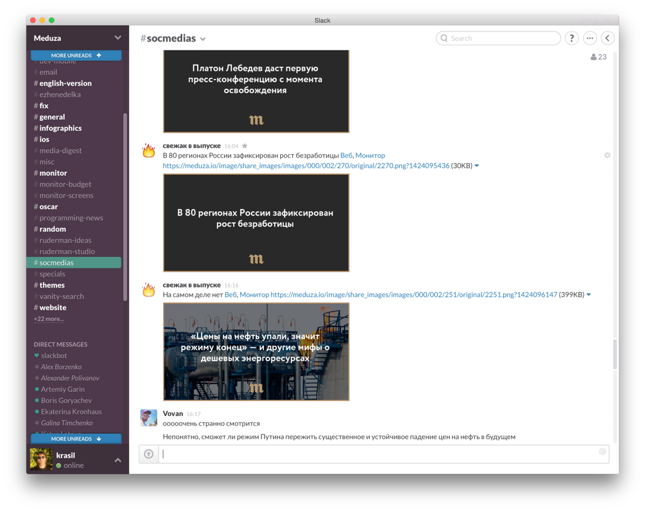Open the 2270.png share image link
The image size is (645, 511).
tap(306, 165)
